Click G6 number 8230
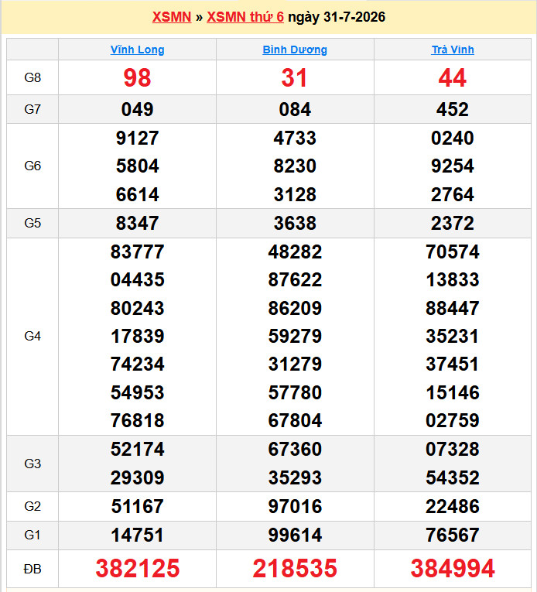This screenshot has height=592, width=537. (x=295, y=166)
